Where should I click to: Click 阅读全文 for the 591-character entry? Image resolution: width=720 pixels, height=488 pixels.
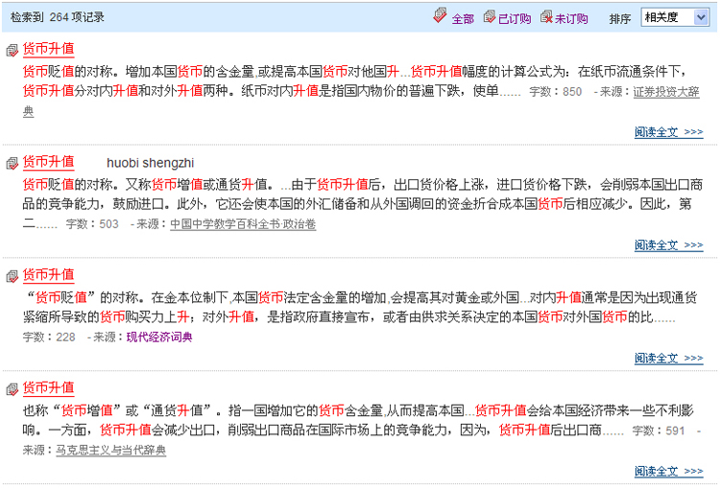[668, 471]
